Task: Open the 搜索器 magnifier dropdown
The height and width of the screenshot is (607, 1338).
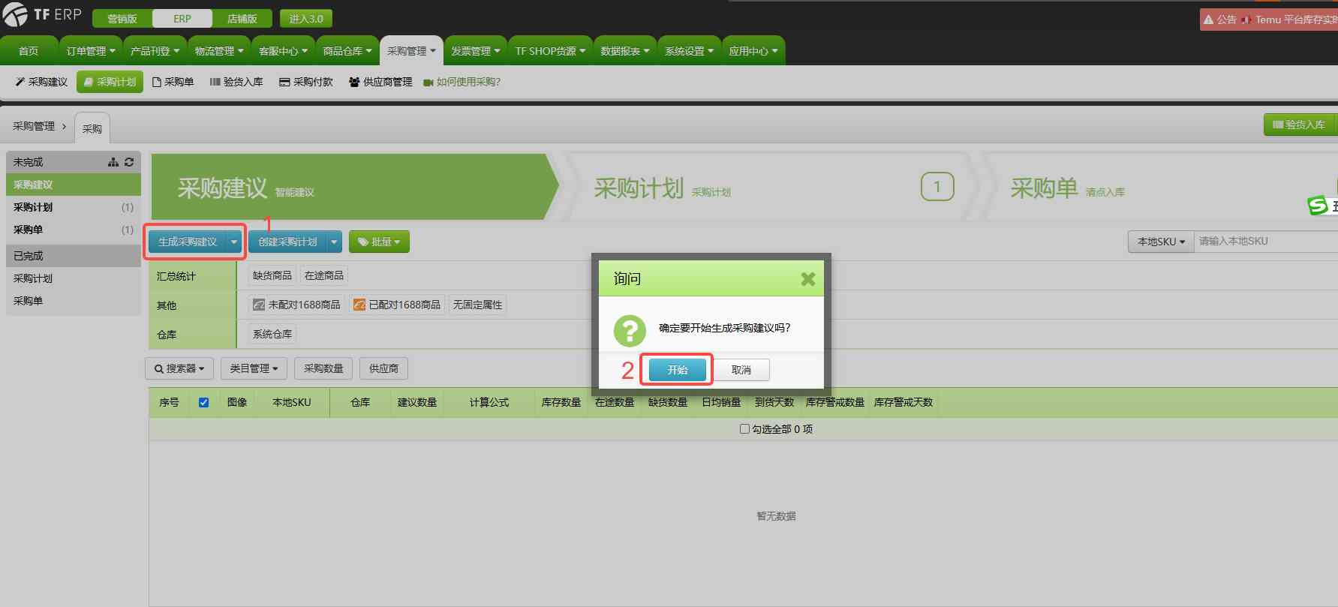Action: click(x=179, y=368)
